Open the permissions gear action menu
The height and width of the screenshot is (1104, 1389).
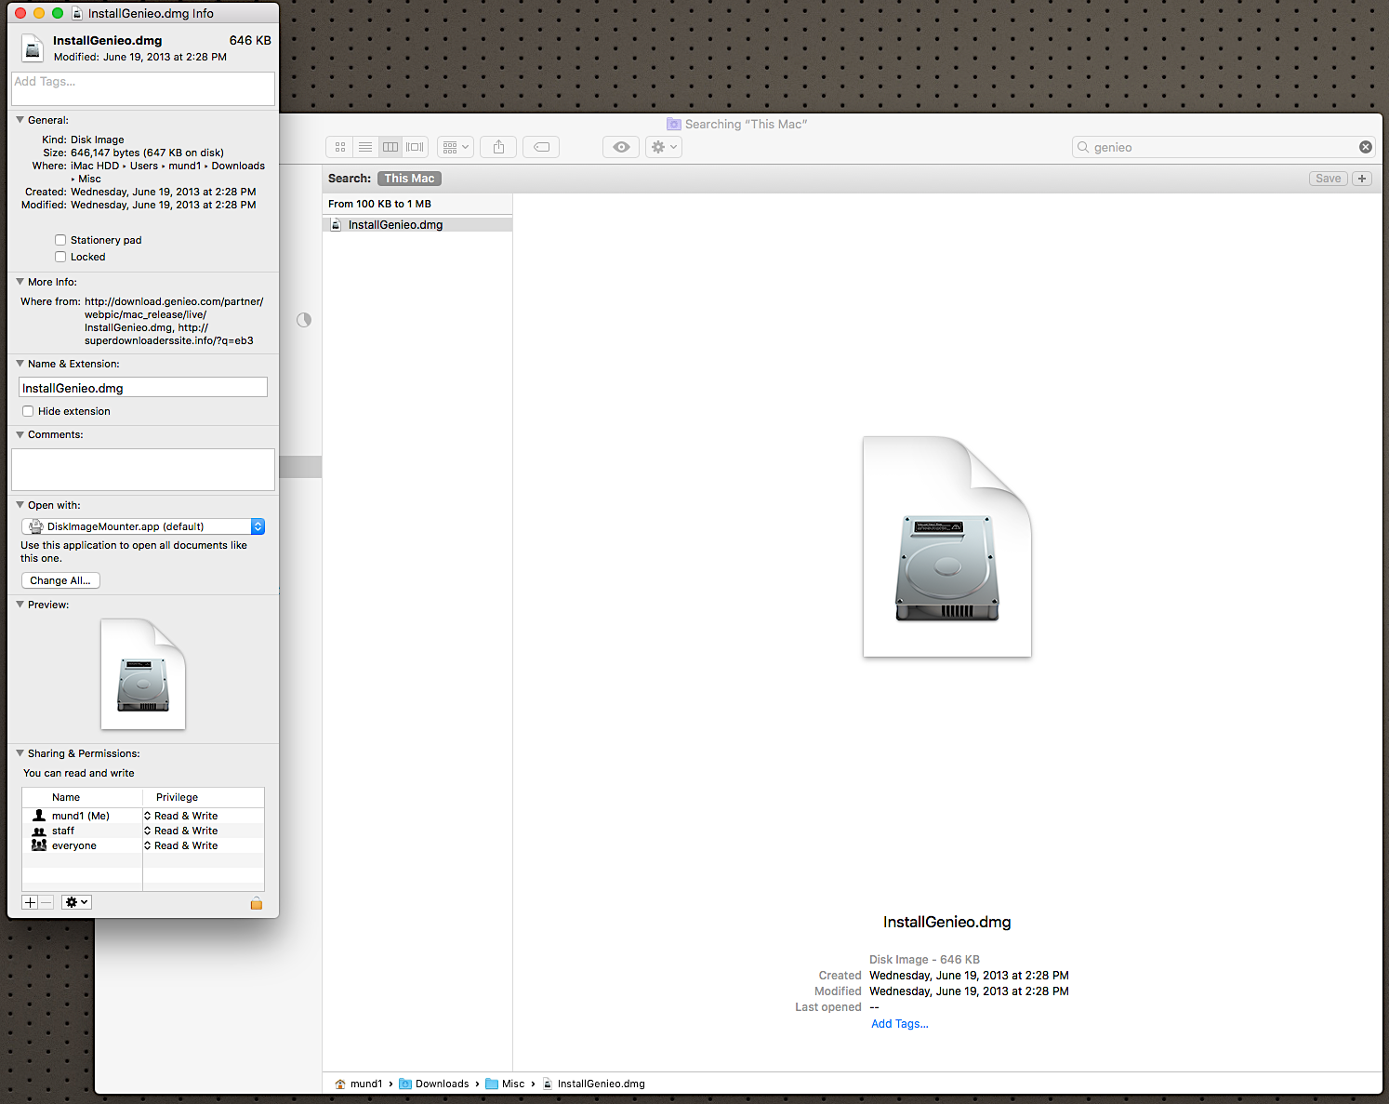click(76, 902)
